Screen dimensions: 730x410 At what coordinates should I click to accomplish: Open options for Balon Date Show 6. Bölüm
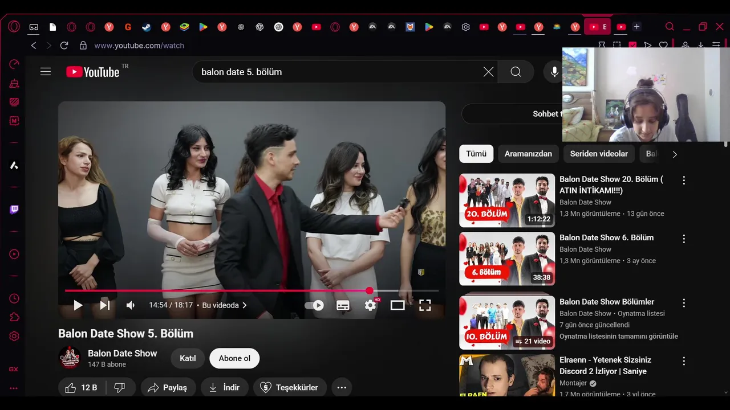[684, 239]
